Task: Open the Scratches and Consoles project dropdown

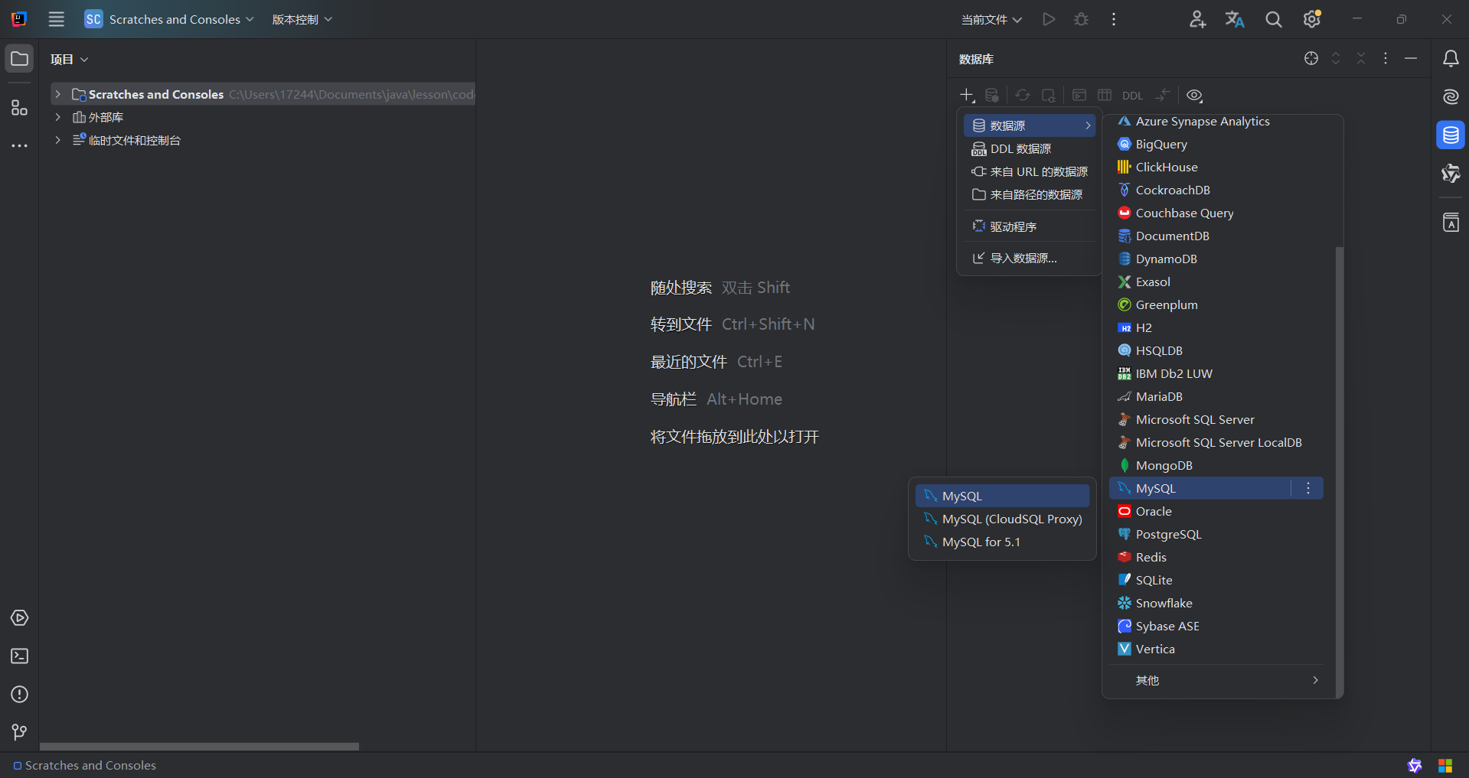Action: (x=169, y=19)
